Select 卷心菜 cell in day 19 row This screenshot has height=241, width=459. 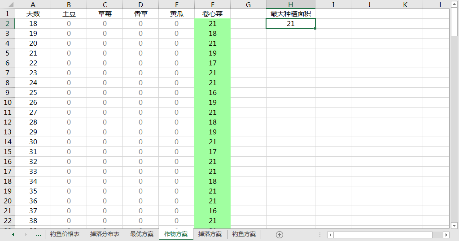tap(213, 34)
